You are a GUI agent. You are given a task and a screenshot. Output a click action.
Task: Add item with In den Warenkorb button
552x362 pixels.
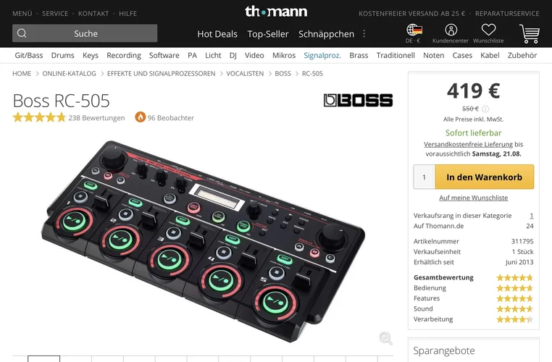(485, 177)
